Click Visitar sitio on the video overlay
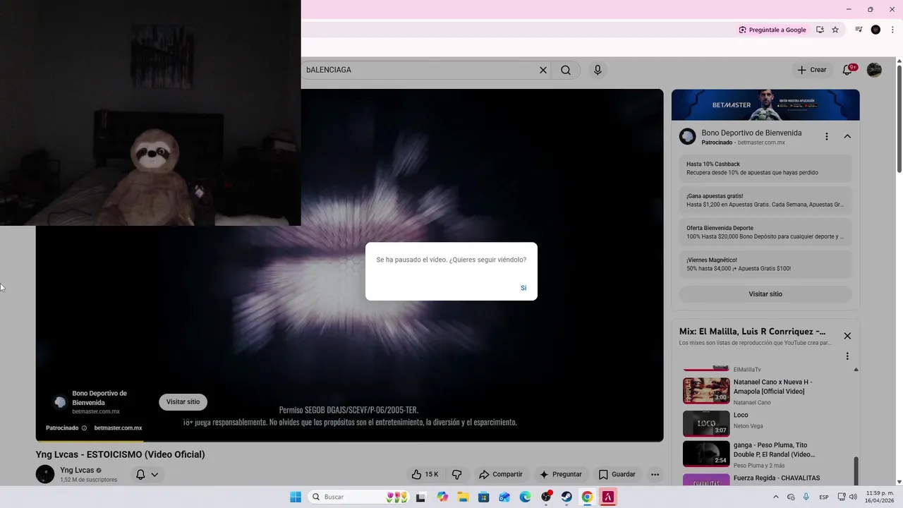This screenshot has width=903, height=508. (183, 402)
